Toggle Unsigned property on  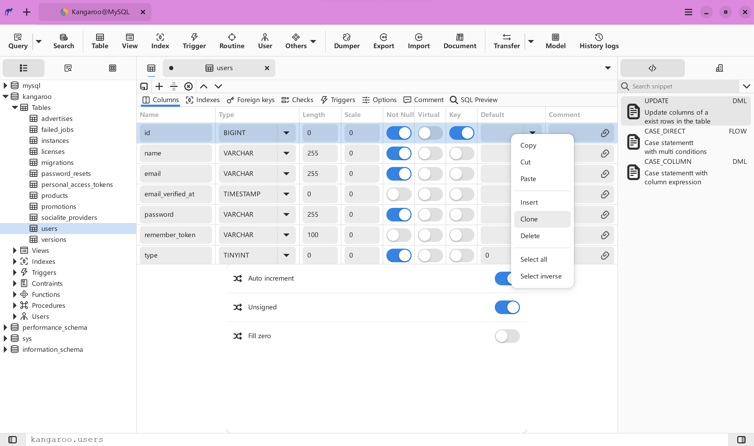(x=507, y=307)
